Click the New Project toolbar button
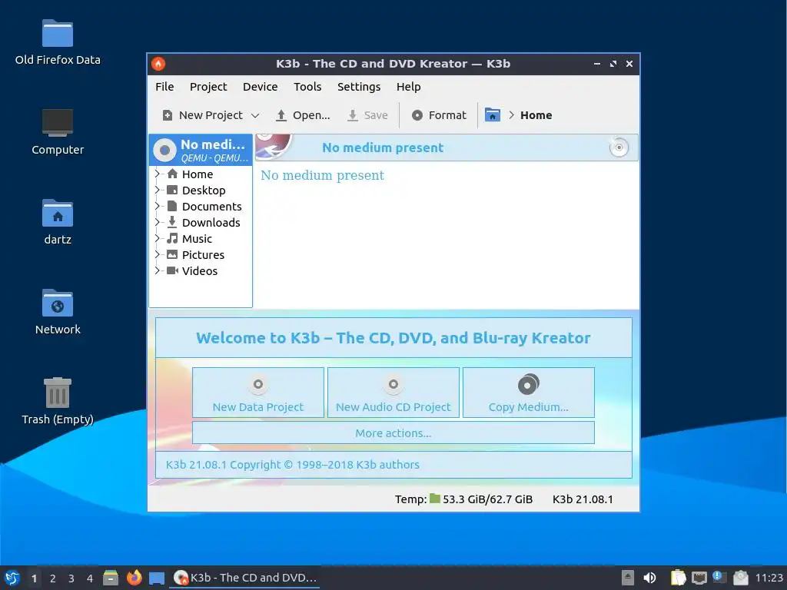 (203, 115)
